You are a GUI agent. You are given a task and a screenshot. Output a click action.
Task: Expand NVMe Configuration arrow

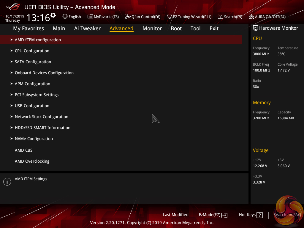click(x=12, y=139)
